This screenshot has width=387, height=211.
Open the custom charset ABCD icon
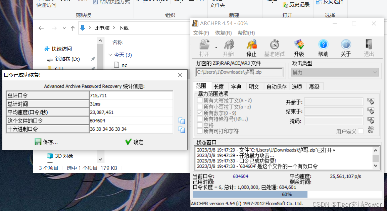coord(371,130)
